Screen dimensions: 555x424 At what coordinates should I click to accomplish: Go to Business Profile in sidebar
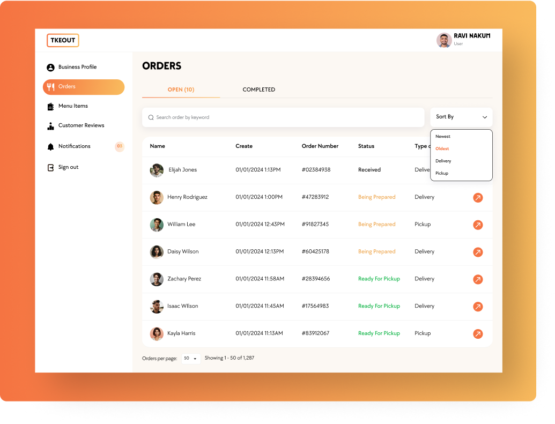point(77,67)
